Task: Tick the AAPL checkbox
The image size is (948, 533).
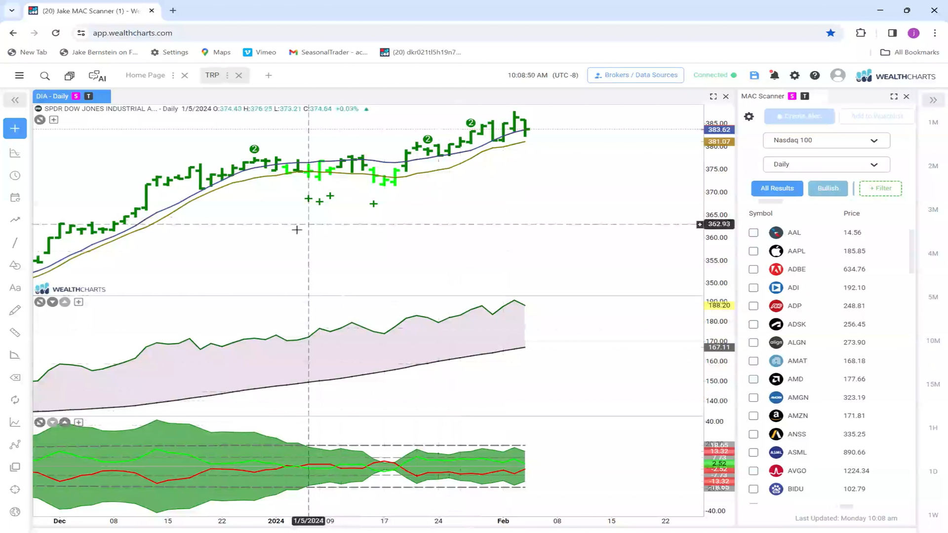Action: 753,251
